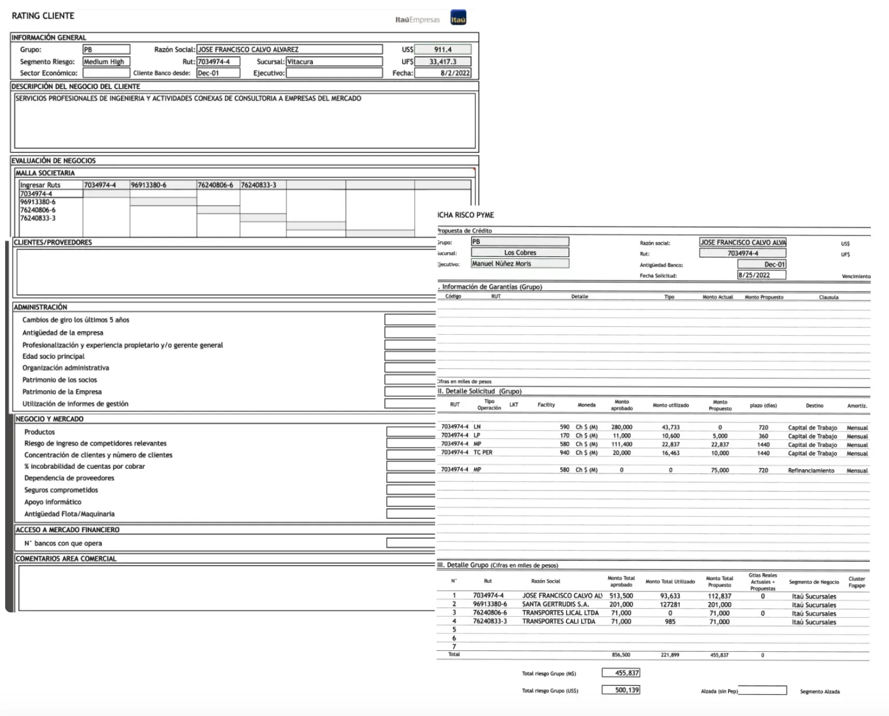The width and height of the screenshot is (889, 716).
Task: Click the UF$ value 33,417.3
Action: click(443, 62)
